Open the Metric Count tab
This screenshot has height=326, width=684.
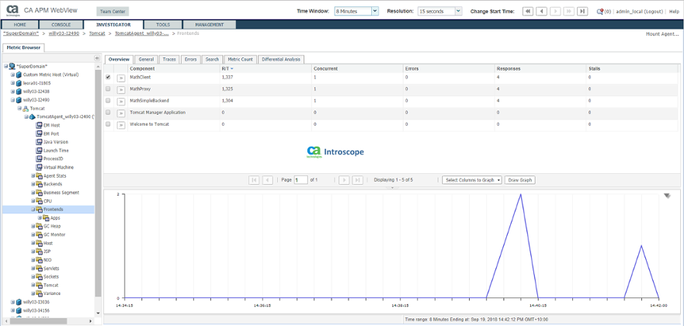[241, 59]
